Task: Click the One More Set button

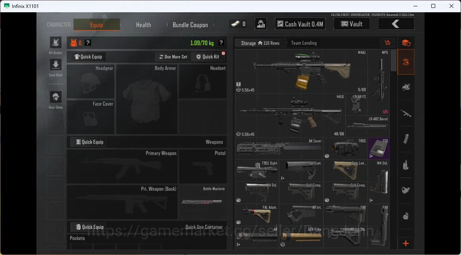Action: pos(173,57)
